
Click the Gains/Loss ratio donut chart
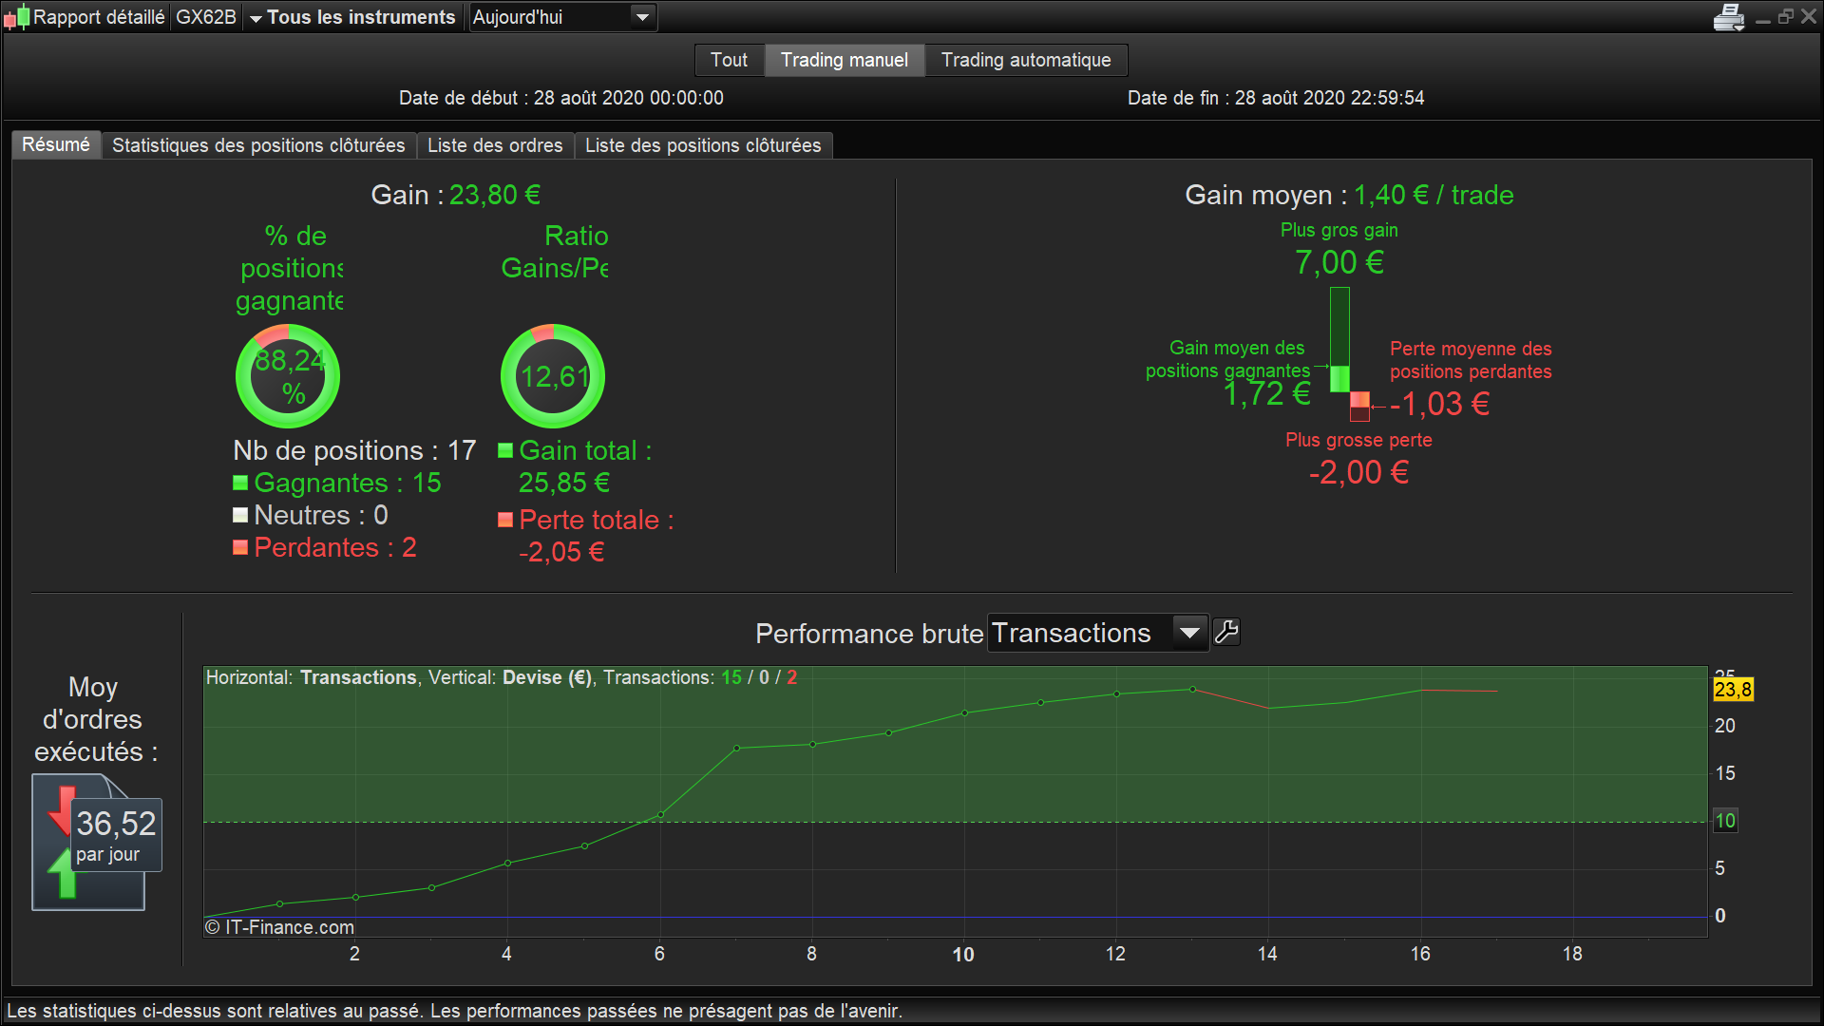click(x=553, y=376)
